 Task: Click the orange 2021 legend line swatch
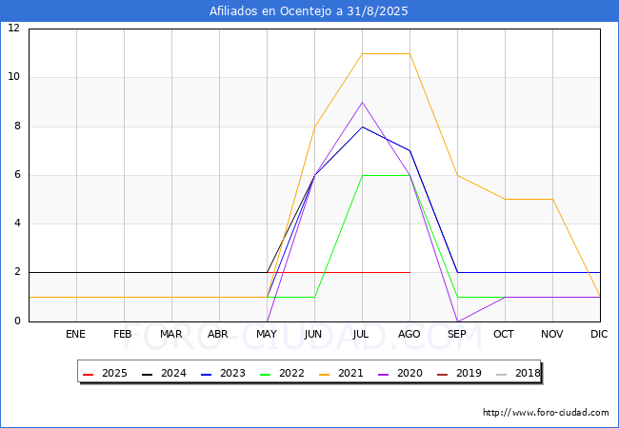point(327,374)
